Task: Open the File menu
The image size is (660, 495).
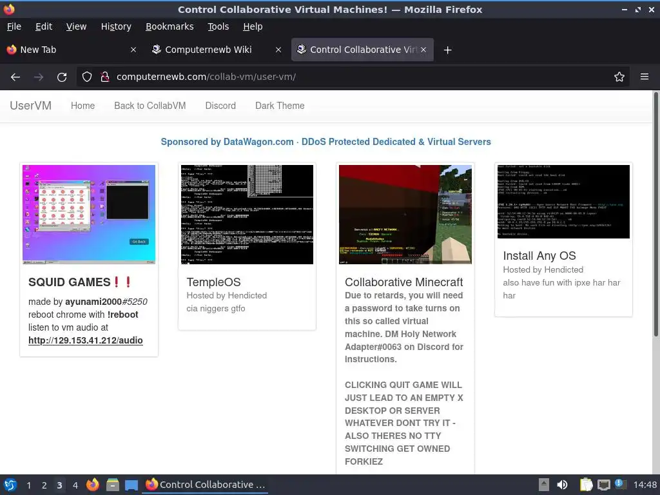Action: pos(14,26)
